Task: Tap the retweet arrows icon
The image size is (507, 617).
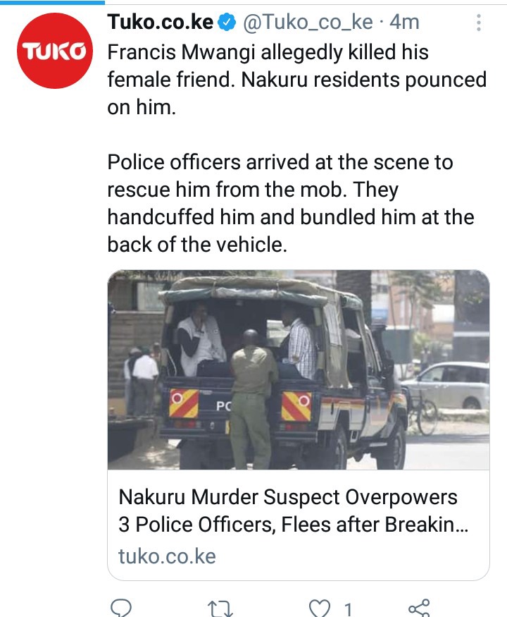Action: pyautogui.click(x=220, y=609)
